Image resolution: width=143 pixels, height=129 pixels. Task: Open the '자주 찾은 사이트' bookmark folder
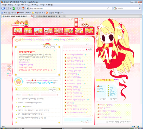tap(9, 13)
